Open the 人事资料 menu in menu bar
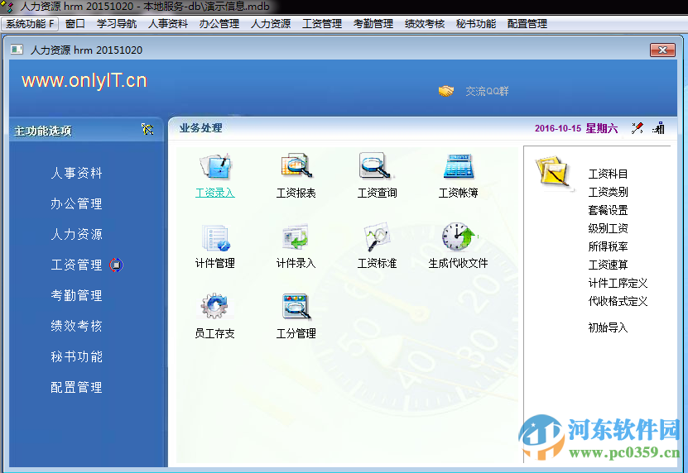 pyautogui.click(x=168, y=24)
